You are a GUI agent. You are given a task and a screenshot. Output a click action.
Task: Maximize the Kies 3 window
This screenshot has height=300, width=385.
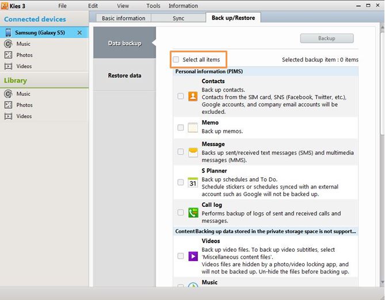point(368,5)
